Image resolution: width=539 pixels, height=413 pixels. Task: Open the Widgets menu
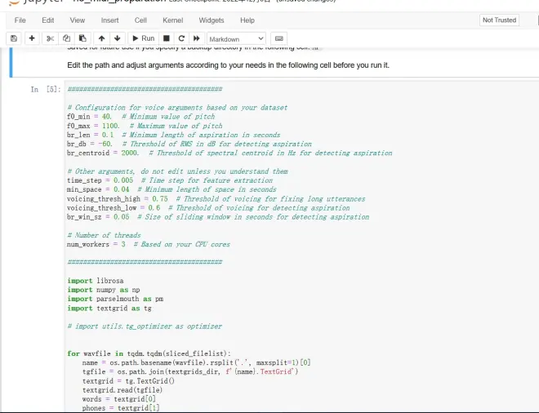(x=212, y=20)
